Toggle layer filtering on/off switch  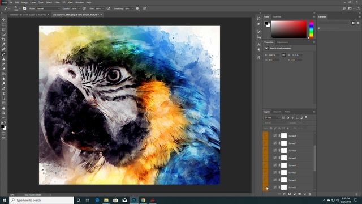[x=306, y=117]
